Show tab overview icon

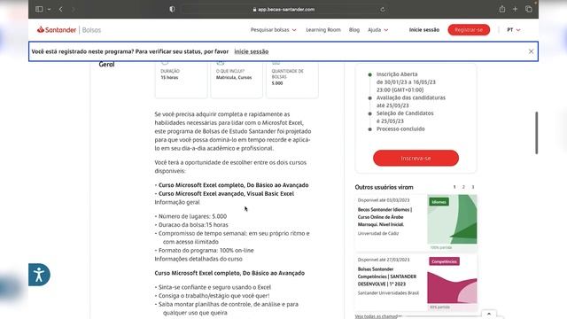tap(528, 9)
